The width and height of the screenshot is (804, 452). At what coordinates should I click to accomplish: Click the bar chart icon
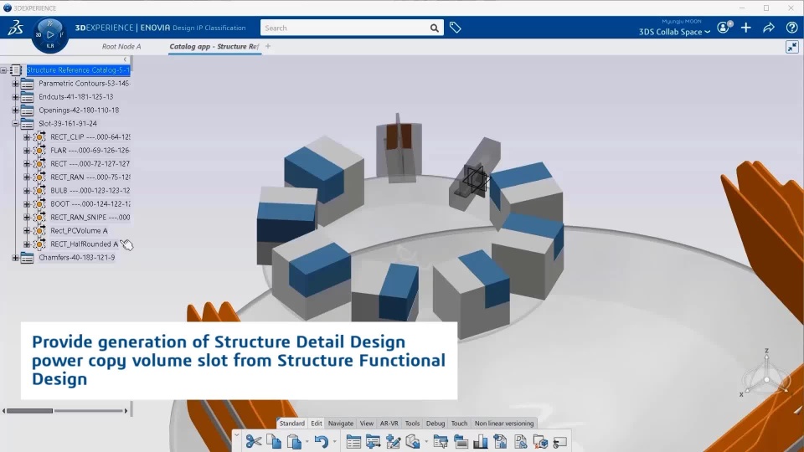tap(481, 441)
